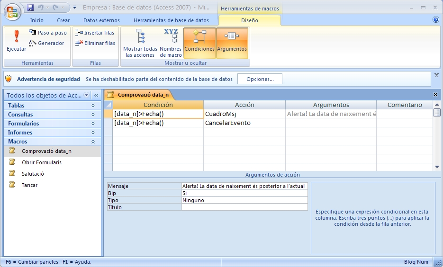Click Mostrar todas las acciones icon
This screenshot has height=267, width=443.
[x=140, y=43]
